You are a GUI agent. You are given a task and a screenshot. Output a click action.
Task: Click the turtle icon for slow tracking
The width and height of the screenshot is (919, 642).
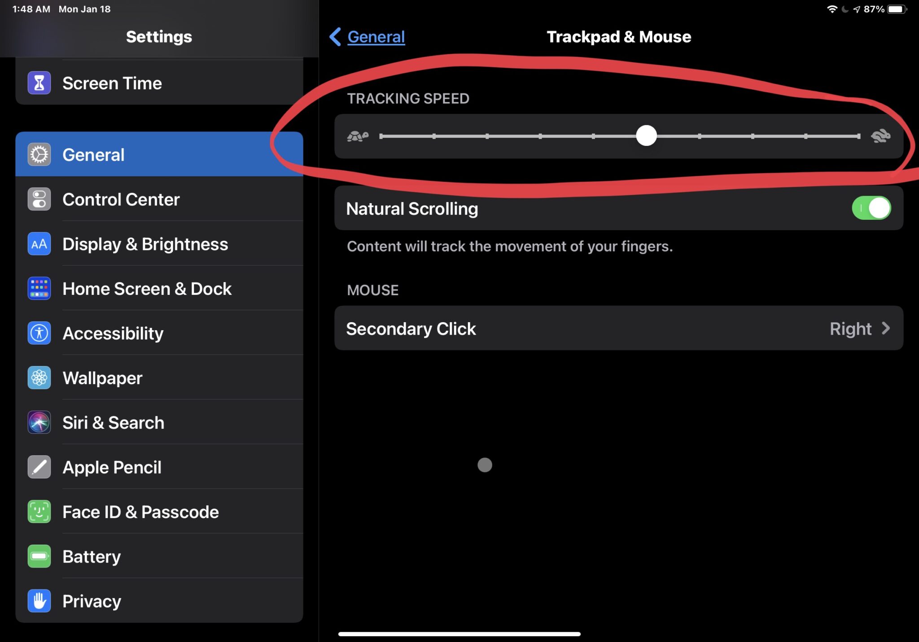tap(358, 135)
